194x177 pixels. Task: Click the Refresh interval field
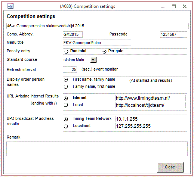pos(70,69)
